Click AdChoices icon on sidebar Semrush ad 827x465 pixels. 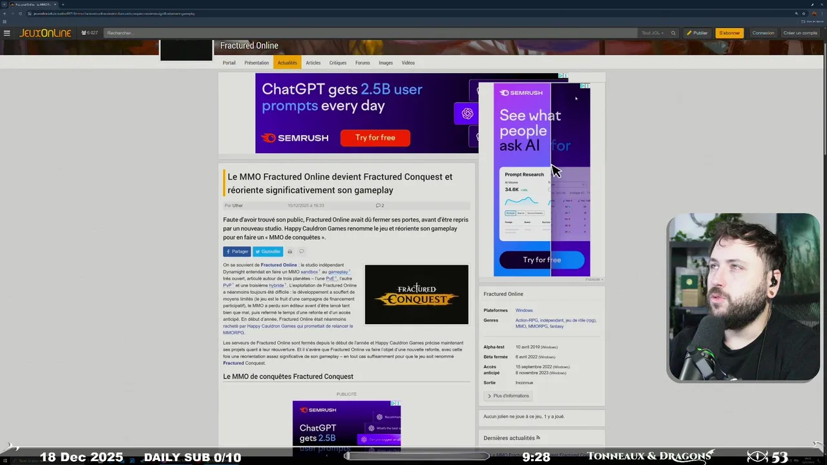coord(585,86)
